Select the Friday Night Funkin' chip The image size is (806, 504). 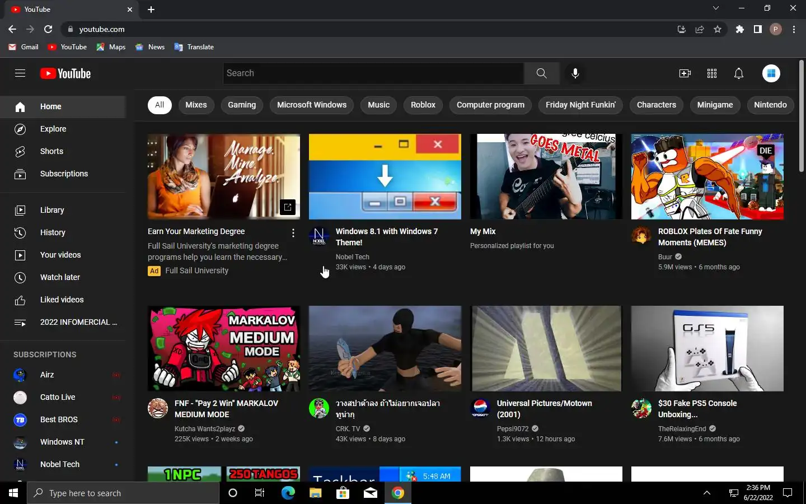click(x=580, y=105)
